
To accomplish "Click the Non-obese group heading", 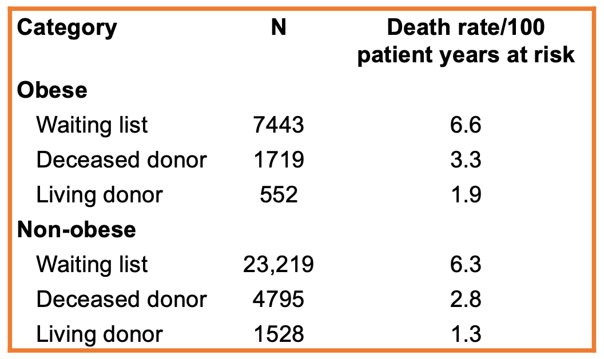I will point(77,229).
